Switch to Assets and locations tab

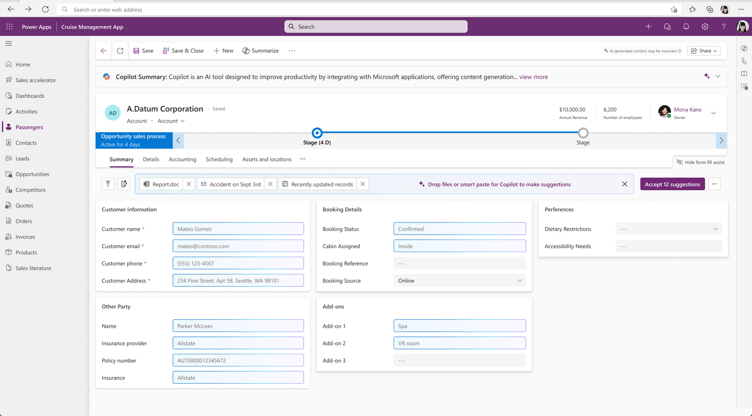[267, 159]
